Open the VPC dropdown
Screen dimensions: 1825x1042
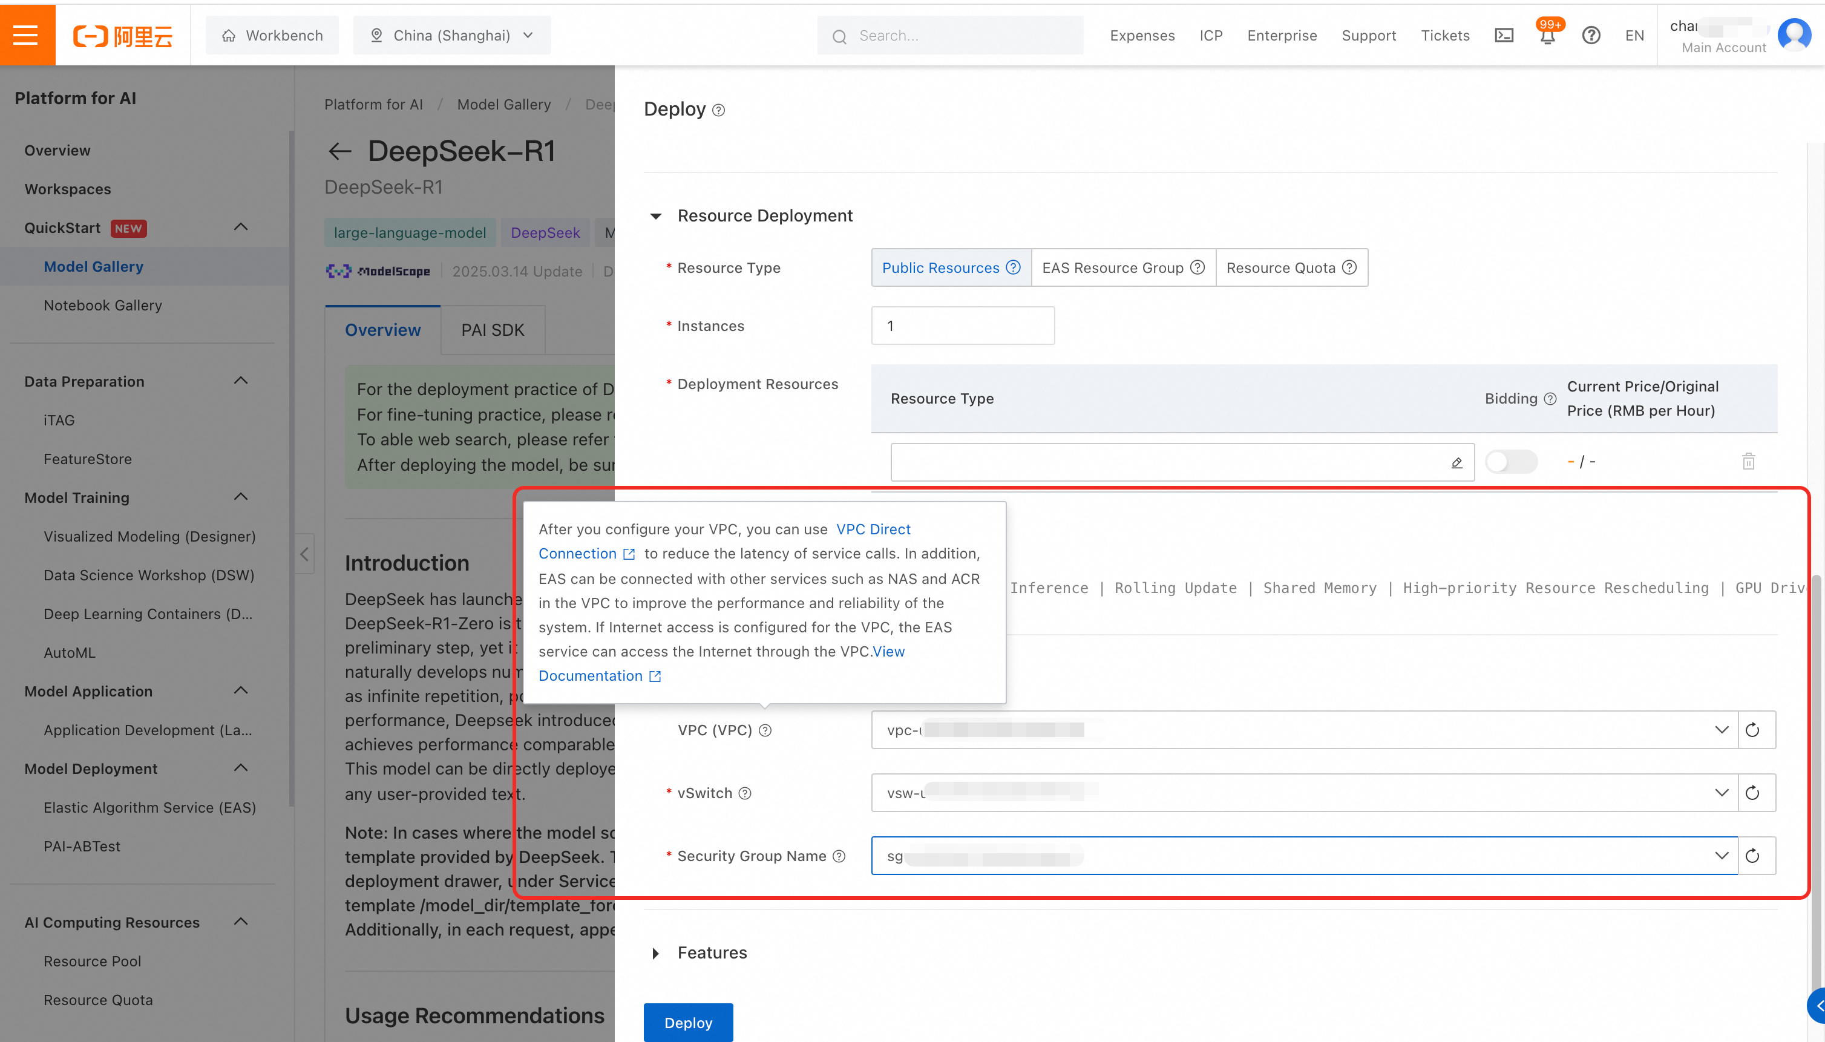tap(1304, 730)
